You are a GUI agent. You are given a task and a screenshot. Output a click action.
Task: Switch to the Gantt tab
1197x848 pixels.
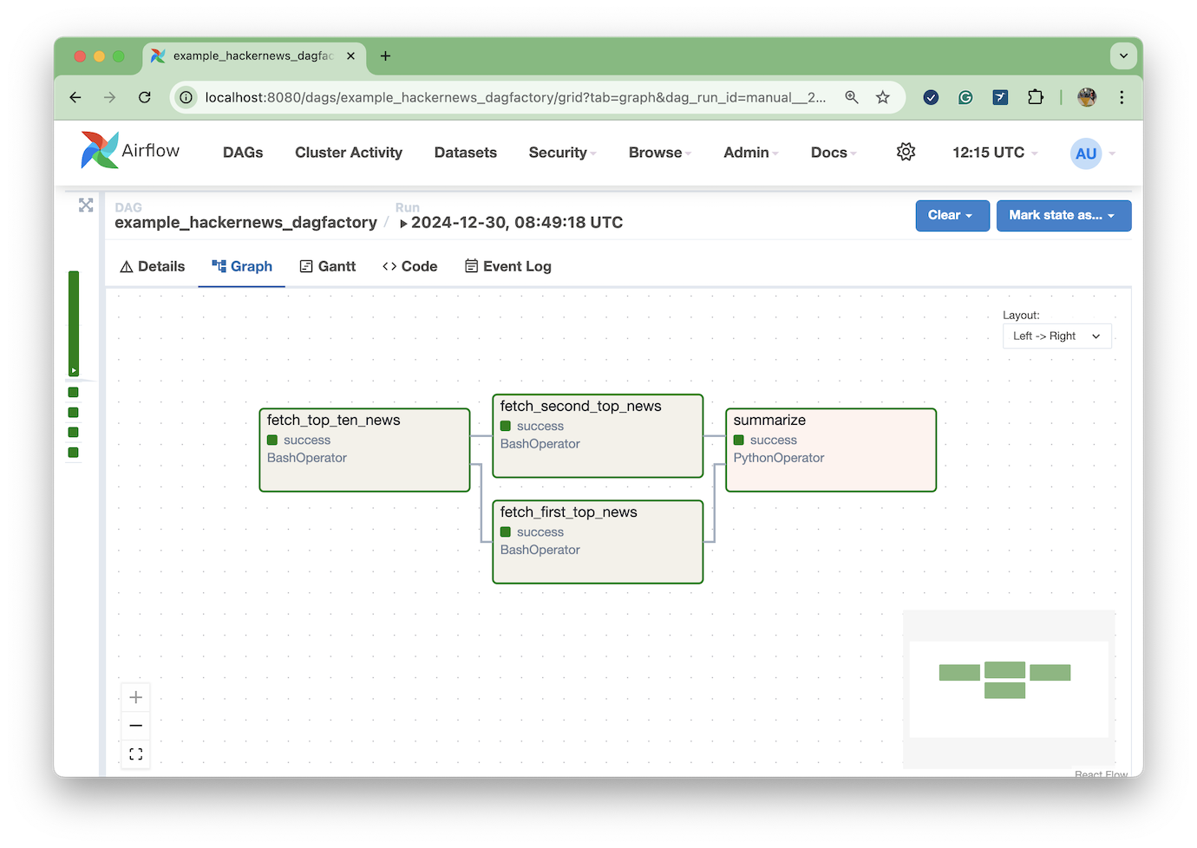pos(328,266)
